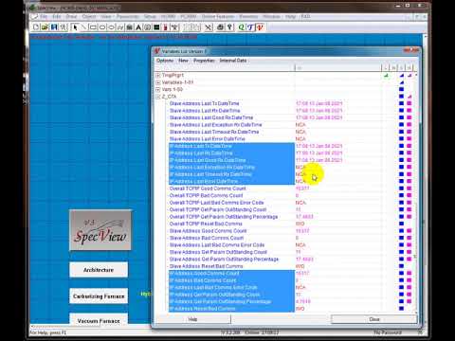Toggle blue square on Vars 1-50 row

coord(401,89)
